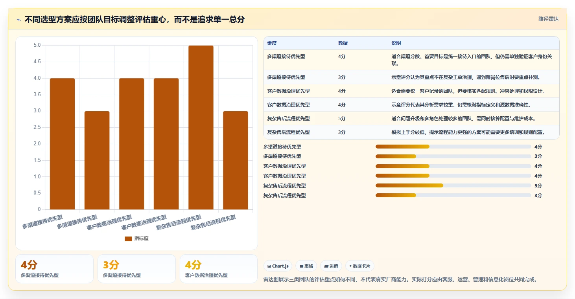The height and width of the screenshot is (299, 575).
Task: Click the 复杂售后流程优先型 cell in the 5分 table row
Action: 289,119
